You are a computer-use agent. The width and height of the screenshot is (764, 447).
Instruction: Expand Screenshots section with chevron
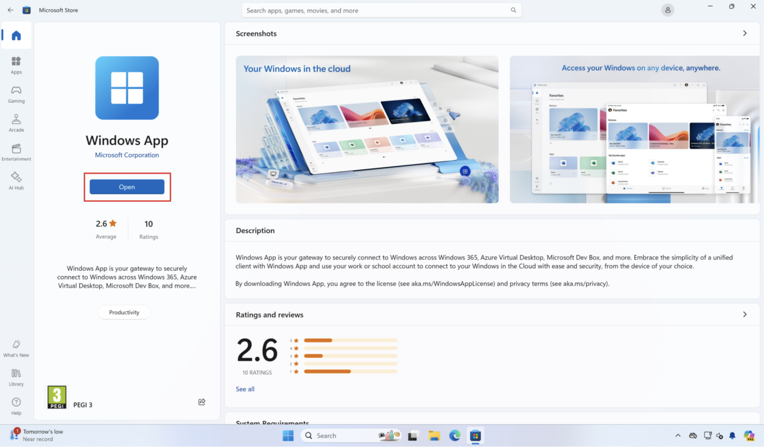745,33
